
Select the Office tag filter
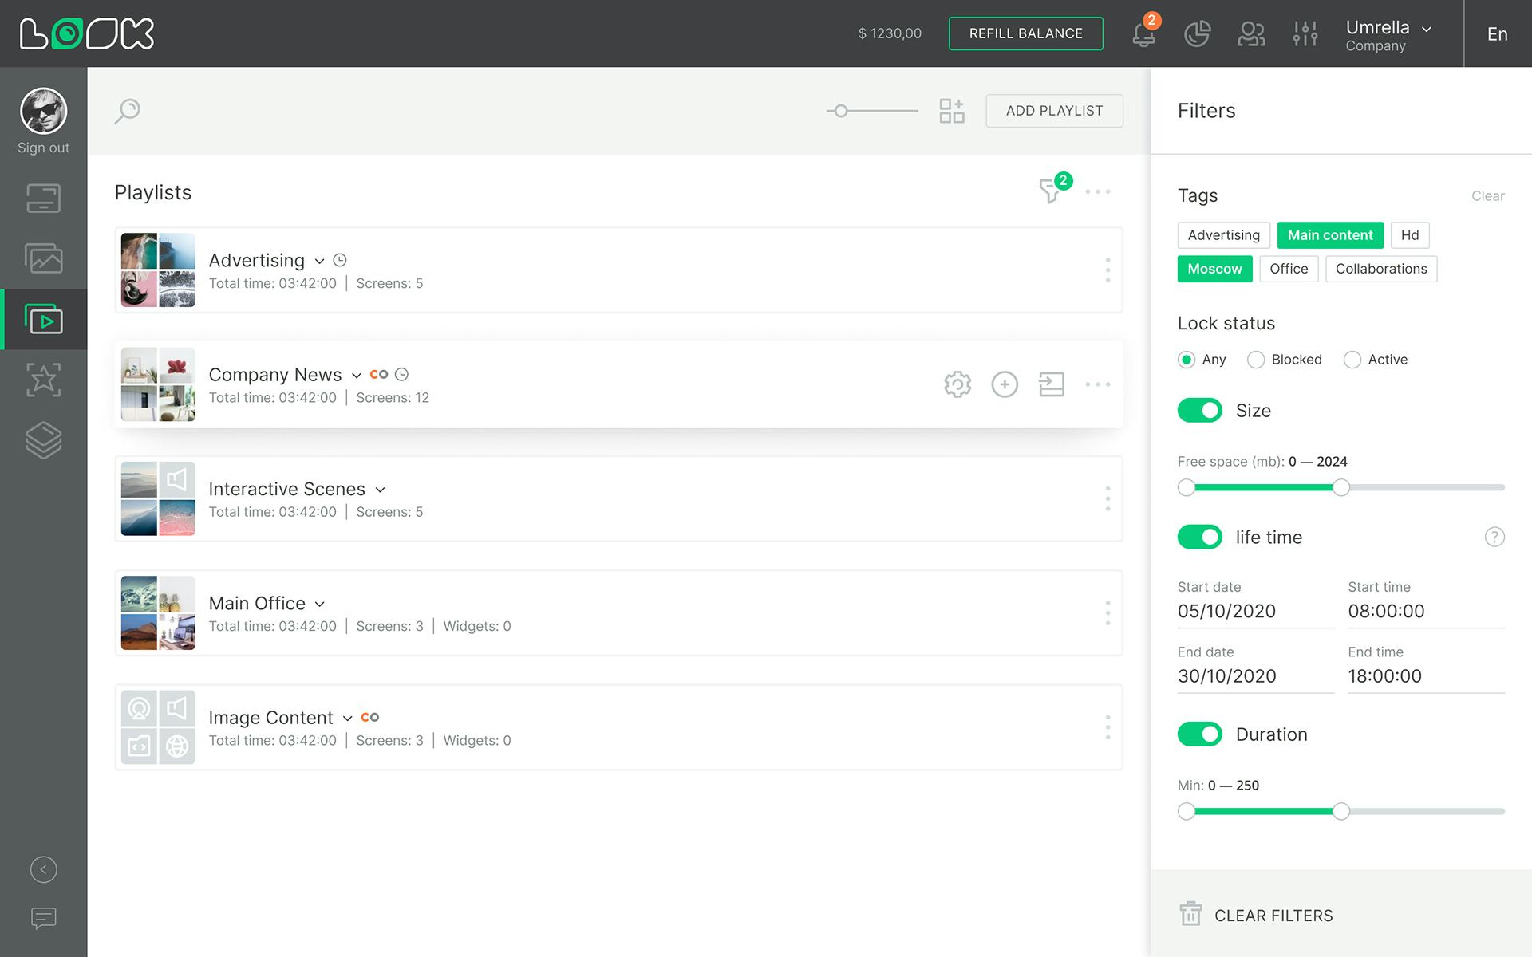(x=1289, y=269)
